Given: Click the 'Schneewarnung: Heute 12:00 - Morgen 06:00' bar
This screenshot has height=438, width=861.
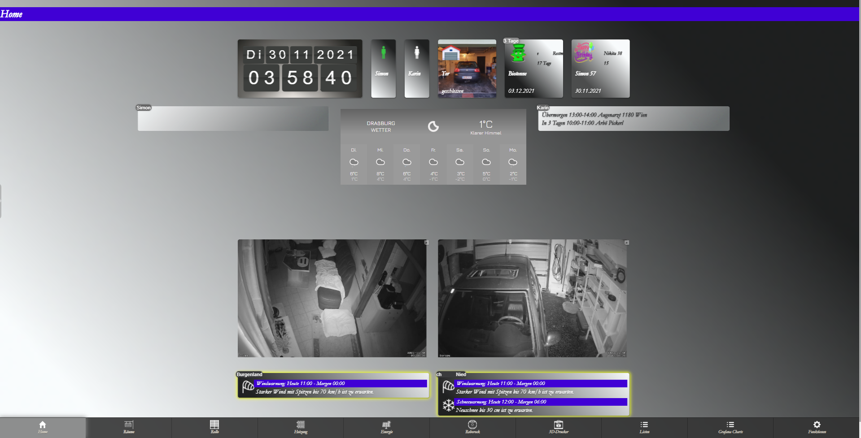Looking at the screenshot, I should 541,402.
